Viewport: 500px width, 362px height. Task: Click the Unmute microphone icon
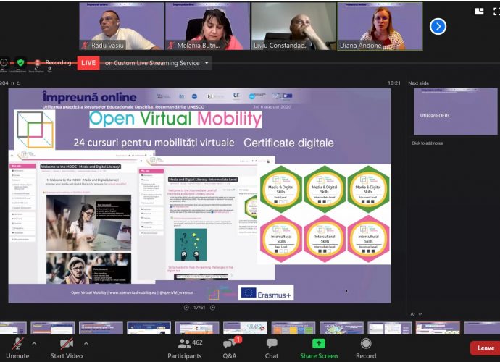(x=17, y=344)
